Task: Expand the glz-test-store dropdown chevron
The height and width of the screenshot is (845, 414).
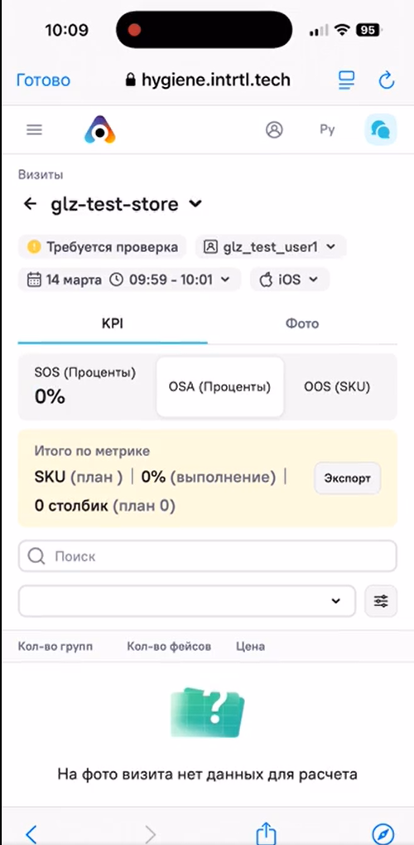Action: (x=195, y=204)
